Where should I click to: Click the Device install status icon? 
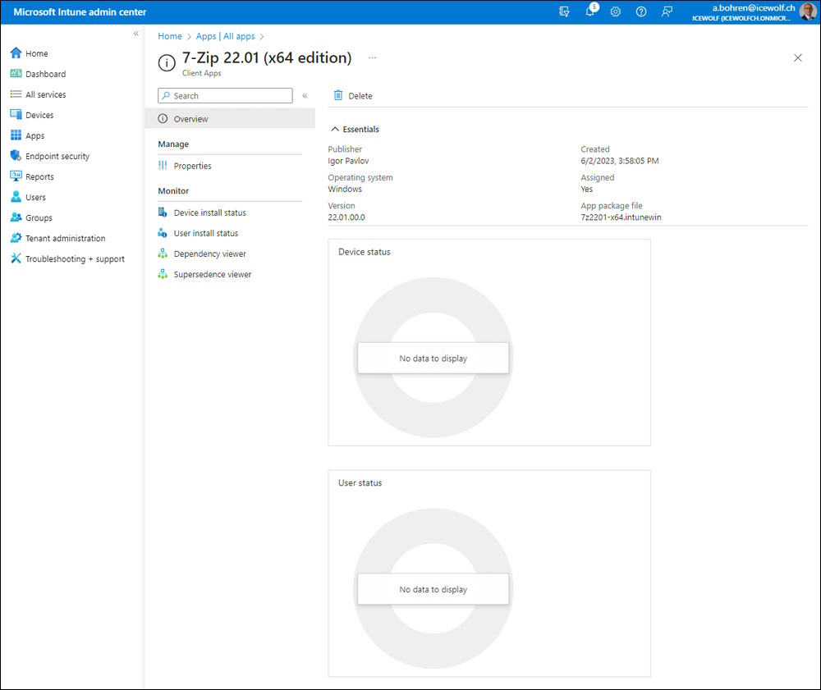pos(163,212)
